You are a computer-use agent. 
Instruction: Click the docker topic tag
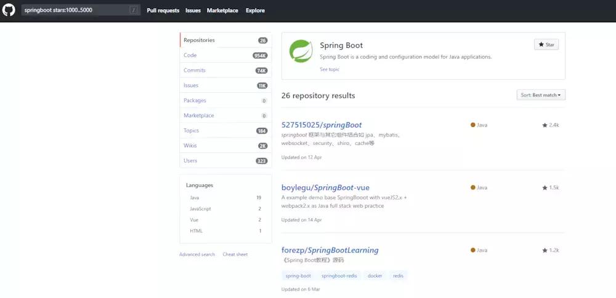(x=375, y=276)
